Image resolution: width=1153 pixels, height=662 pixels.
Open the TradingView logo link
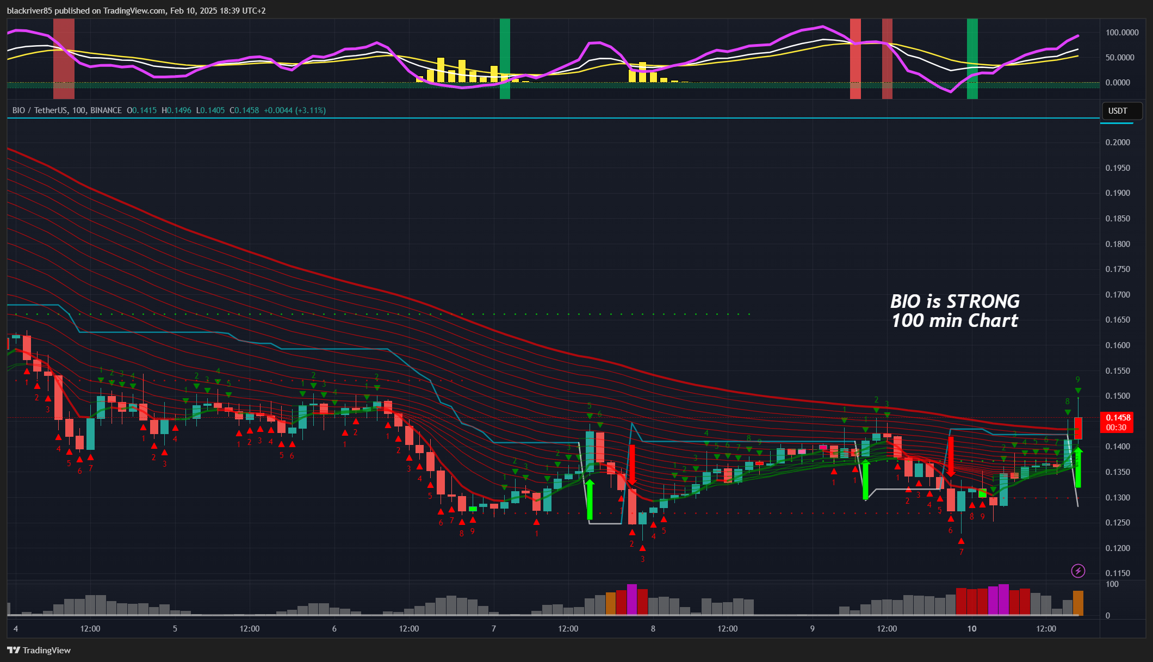(x=39, y=650)
